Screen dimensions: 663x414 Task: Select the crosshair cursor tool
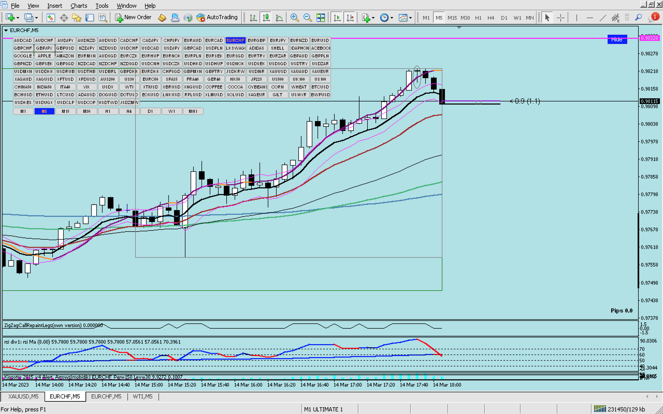pos(560,18)
